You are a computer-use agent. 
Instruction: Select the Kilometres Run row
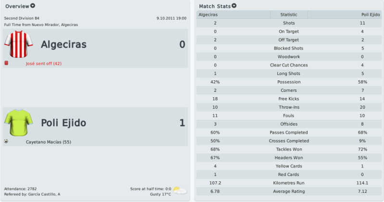point(289,183)
